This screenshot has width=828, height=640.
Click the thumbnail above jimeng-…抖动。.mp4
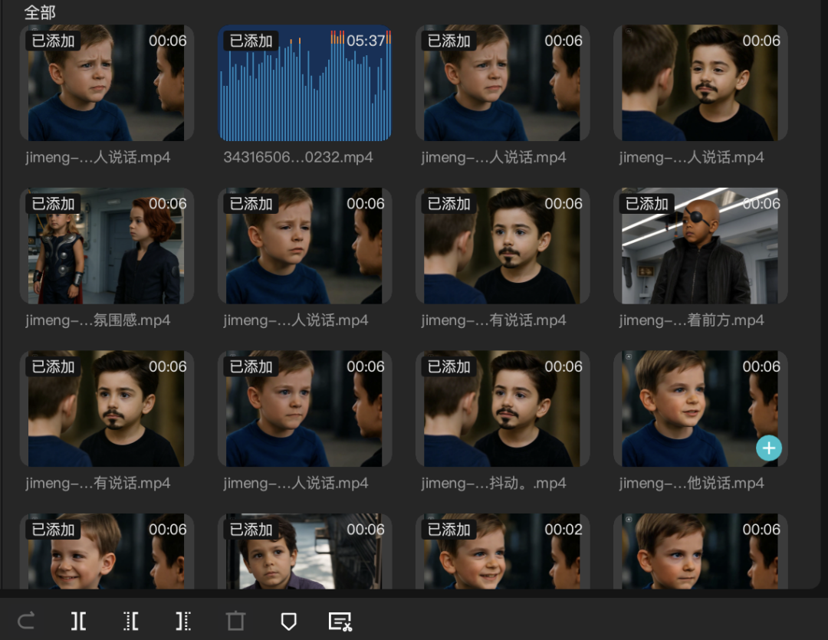click(502, 409)
